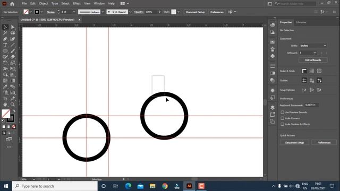Select the Gradient tool
Viewport: 340px width, 191px height.
[13, 81]
